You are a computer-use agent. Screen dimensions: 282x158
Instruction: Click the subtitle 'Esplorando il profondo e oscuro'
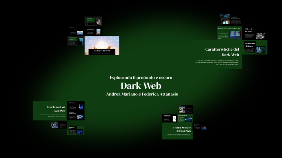click(x=141, y=77)
